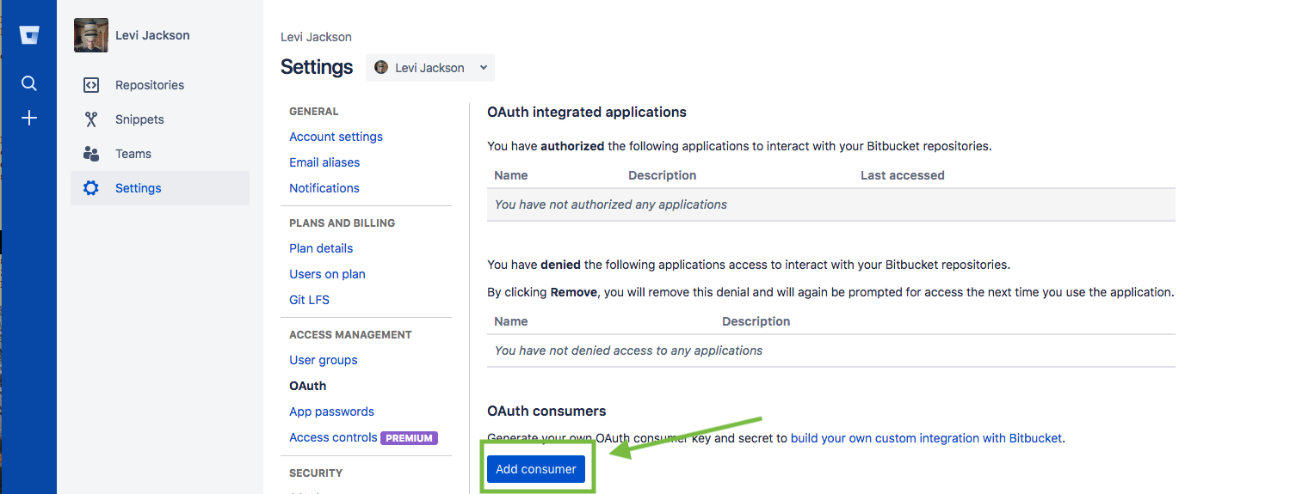Click Levi Jackson breadcrumb text
Viewport: 1296px width, 494px height.
pyautogui.click(x=316, y=37)
